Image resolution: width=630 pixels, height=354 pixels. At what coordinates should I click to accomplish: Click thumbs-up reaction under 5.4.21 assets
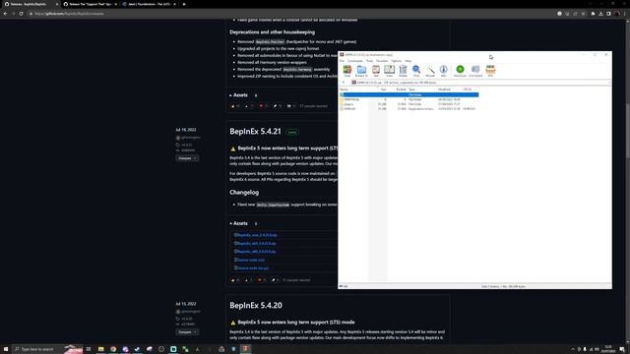tap(235, 279)
